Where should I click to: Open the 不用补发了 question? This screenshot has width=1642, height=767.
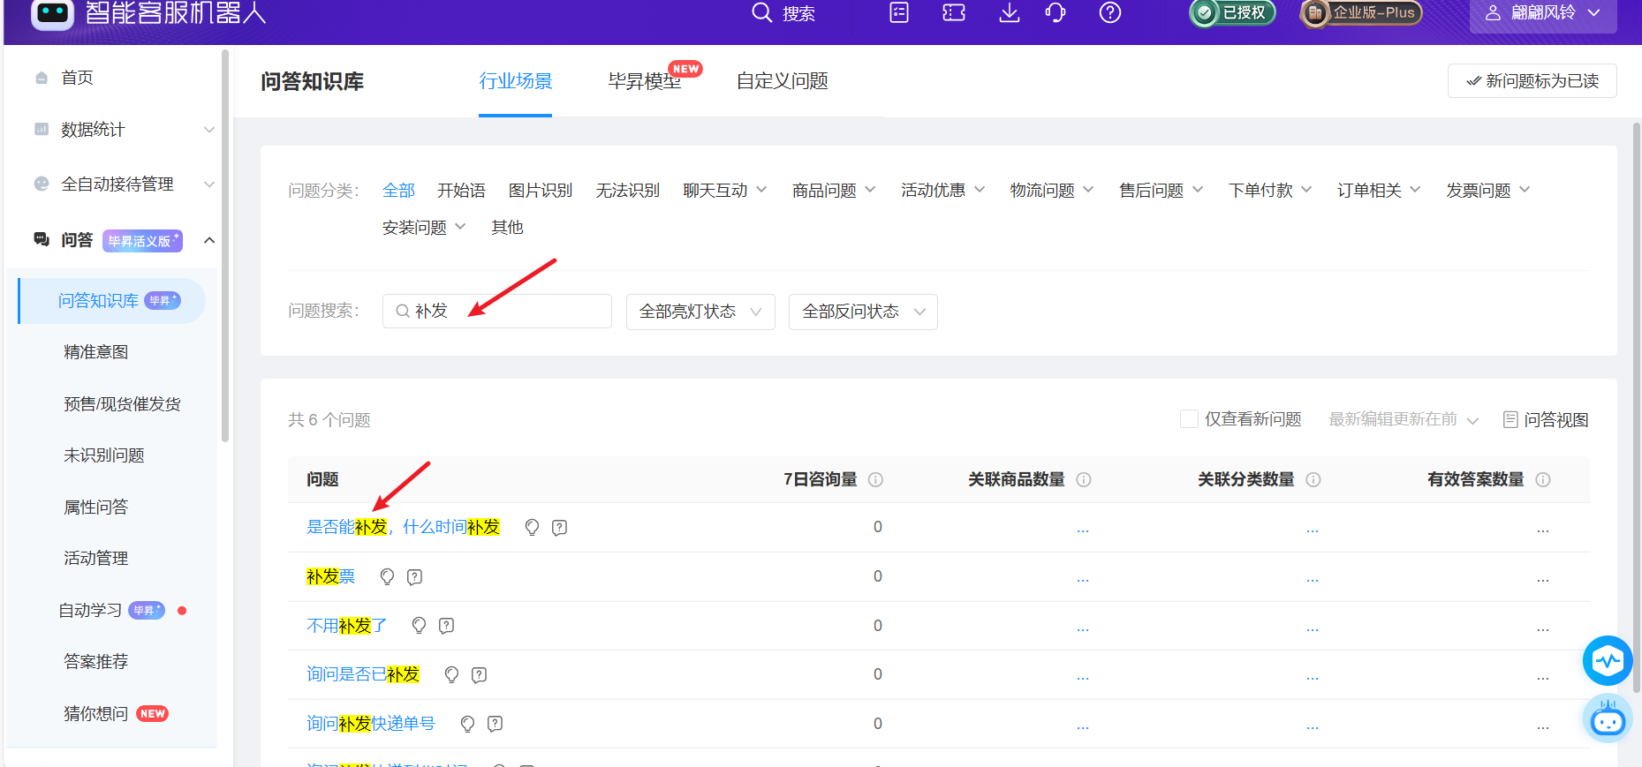point(346,626)
